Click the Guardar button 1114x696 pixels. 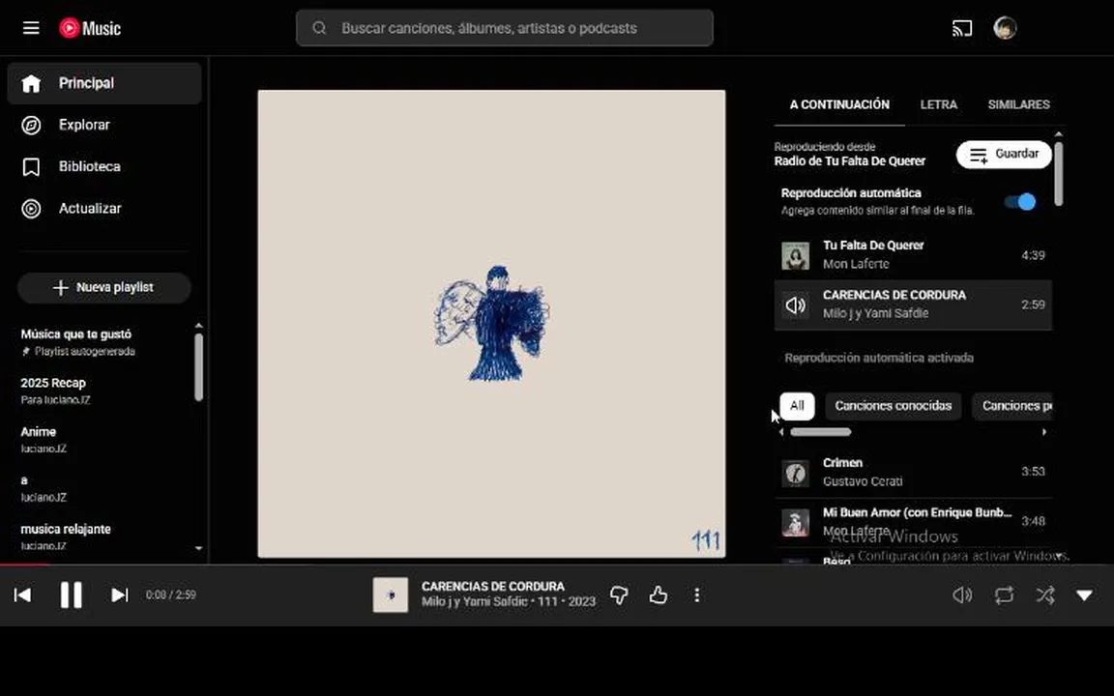pyautogui.click(x=1004, y=154)
